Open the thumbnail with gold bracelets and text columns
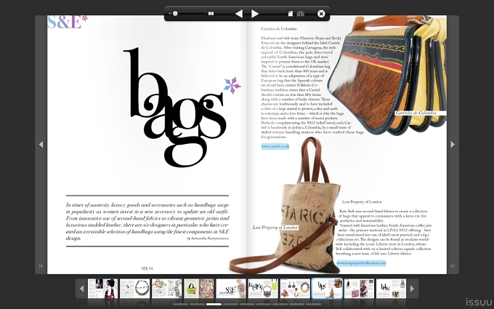 pyautogui.click(x=167, y=288)
